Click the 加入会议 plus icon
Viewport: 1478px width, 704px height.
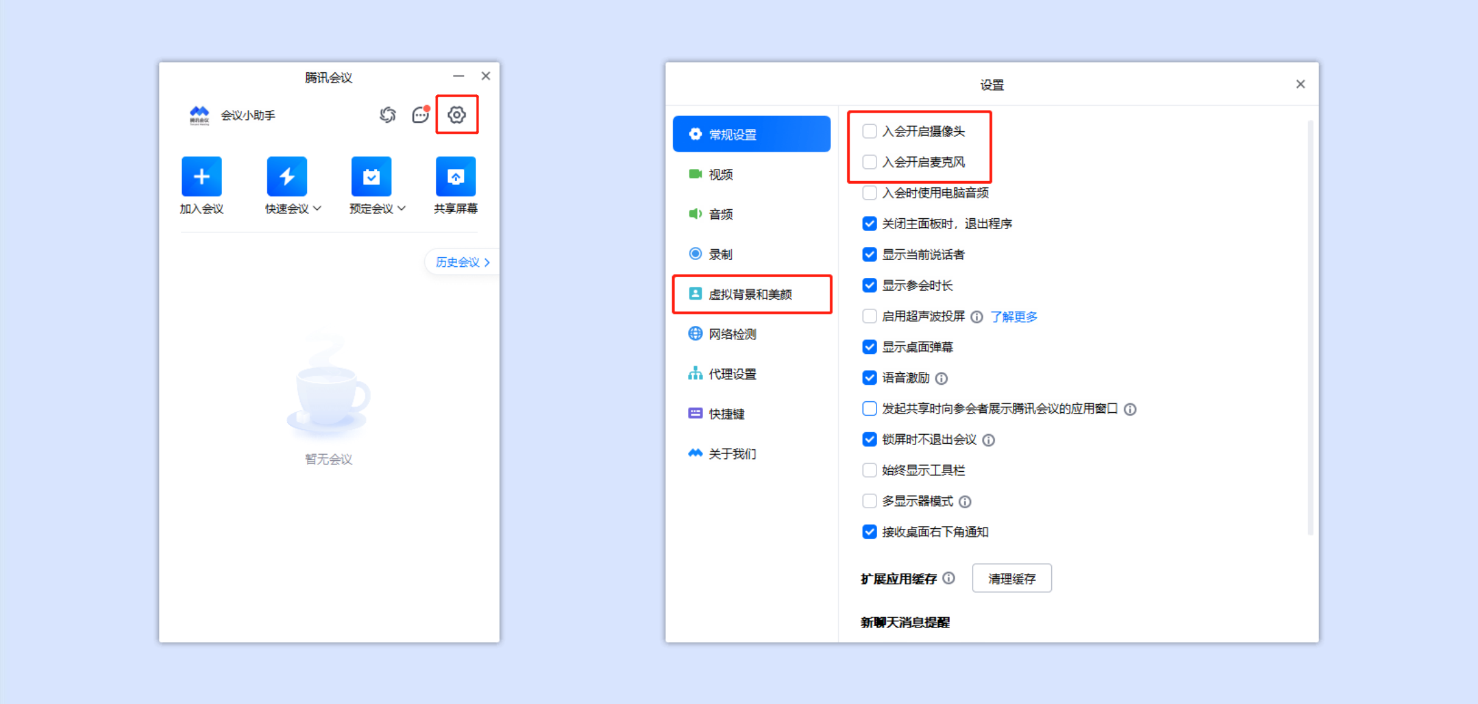(201, 176)
